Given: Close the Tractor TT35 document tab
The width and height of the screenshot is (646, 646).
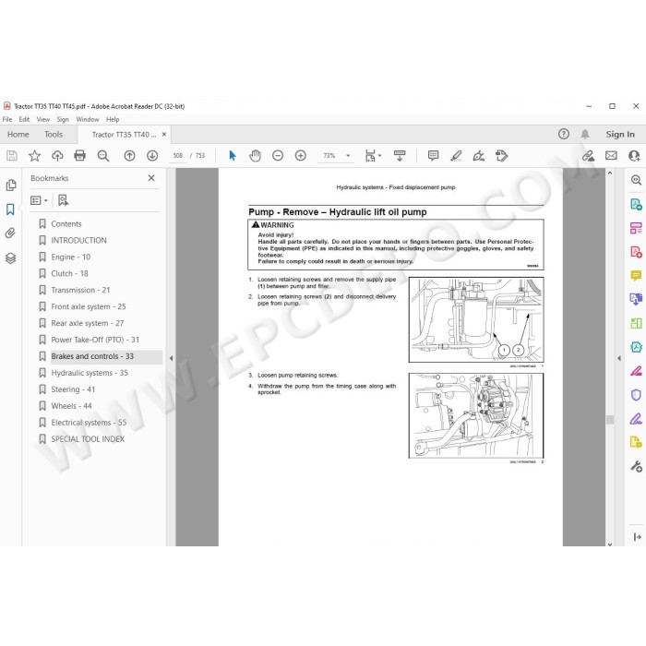Looking at the screenshot, I should point(164,135).
